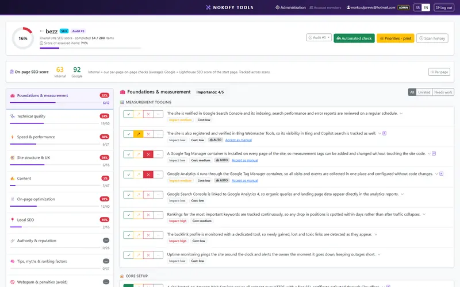Select Site structure & UX category
Image resolution: width=460 pixels, height=287 pixels.
[60, 161]
